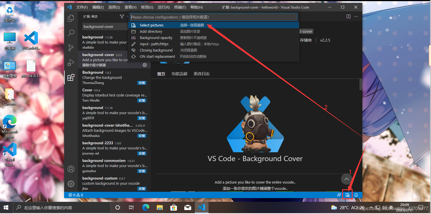Screen dimensions: 431x214
Task: Open the editor more actions ellipsis
Action: (356, 17)
